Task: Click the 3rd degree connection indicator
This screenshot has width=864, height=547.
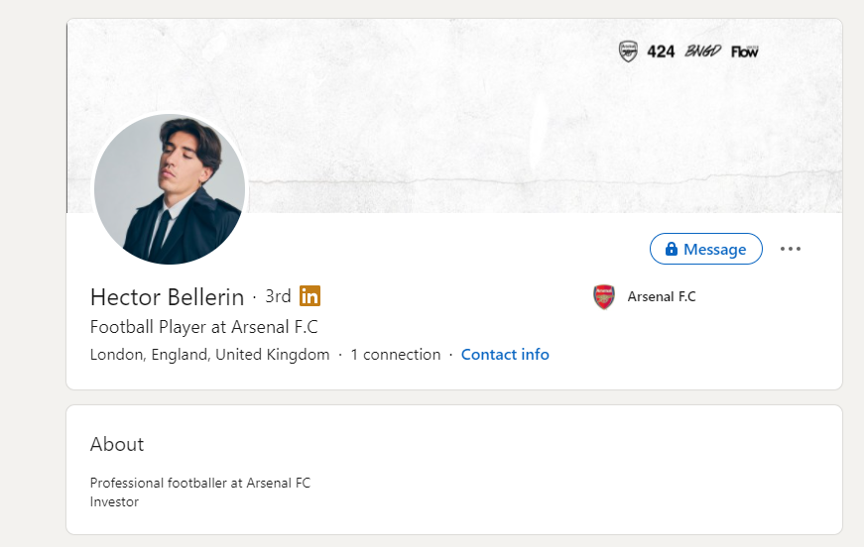Action: (x=278, y=296)
